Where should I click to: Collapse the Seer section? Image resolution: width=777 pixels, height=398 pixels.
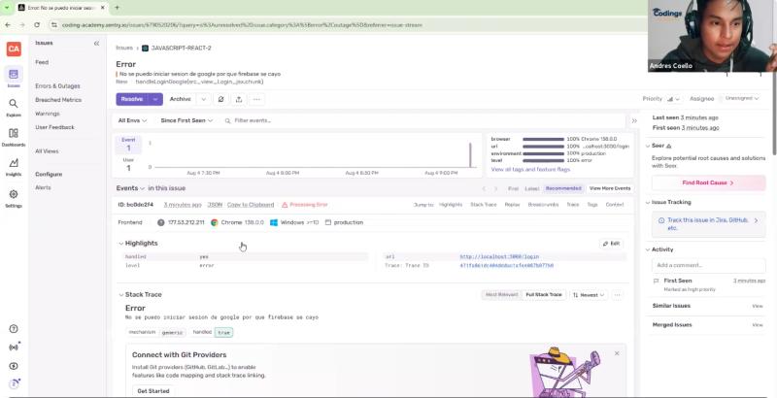pyautogui.click(x=648, y=146)
